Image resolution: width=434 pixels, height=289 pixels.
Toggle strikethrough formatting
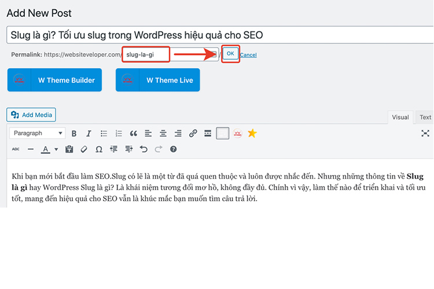[16, 149]
